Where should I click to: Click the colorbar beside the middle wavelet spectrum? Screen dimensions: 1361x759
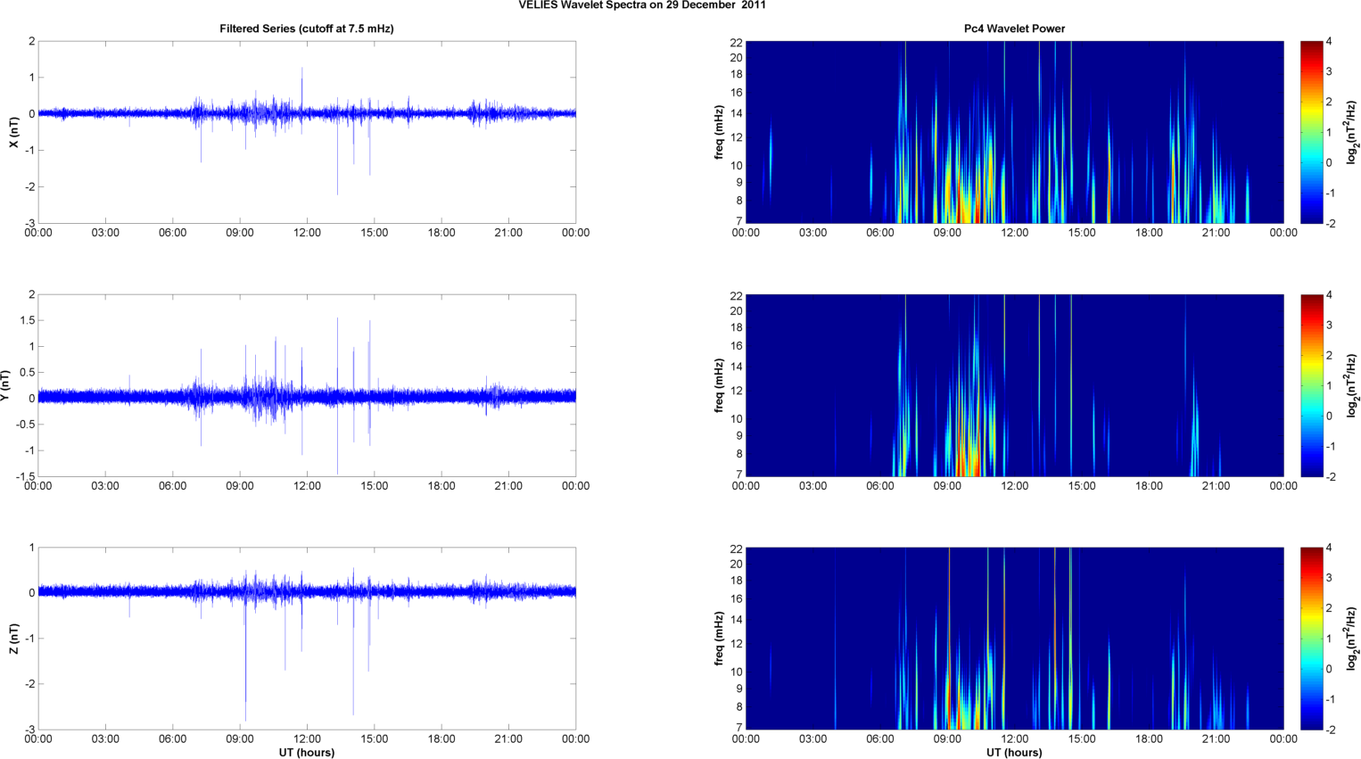coord(1312,385)
